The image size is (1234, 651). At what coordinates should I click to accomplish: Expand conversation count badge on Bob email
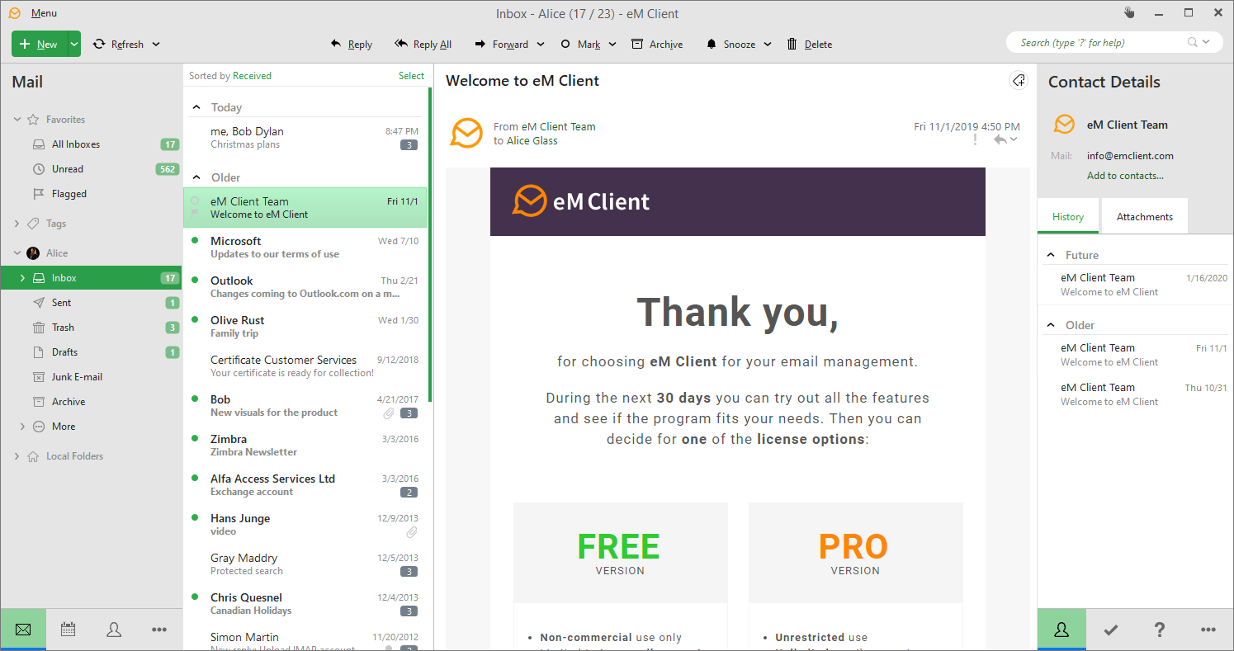[409, 413]
